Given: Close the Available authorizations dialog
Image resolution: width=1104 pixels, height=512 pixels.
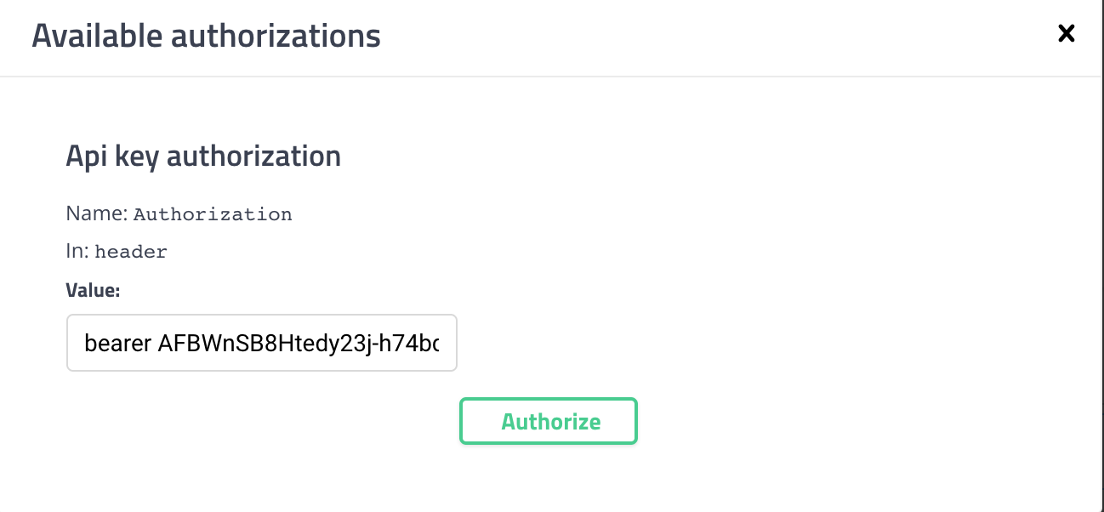Looking at the screenshot, I should click(x=1066, y=34).
